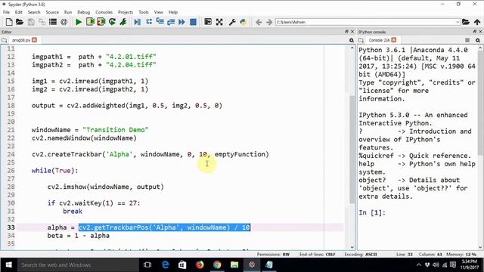Open the File menu
Image resolution: width=484 pixels, height=272 pixels.
tap(6, 12)
